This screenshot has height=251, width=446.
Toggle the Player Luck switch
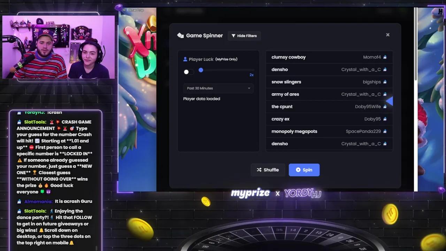189,72
